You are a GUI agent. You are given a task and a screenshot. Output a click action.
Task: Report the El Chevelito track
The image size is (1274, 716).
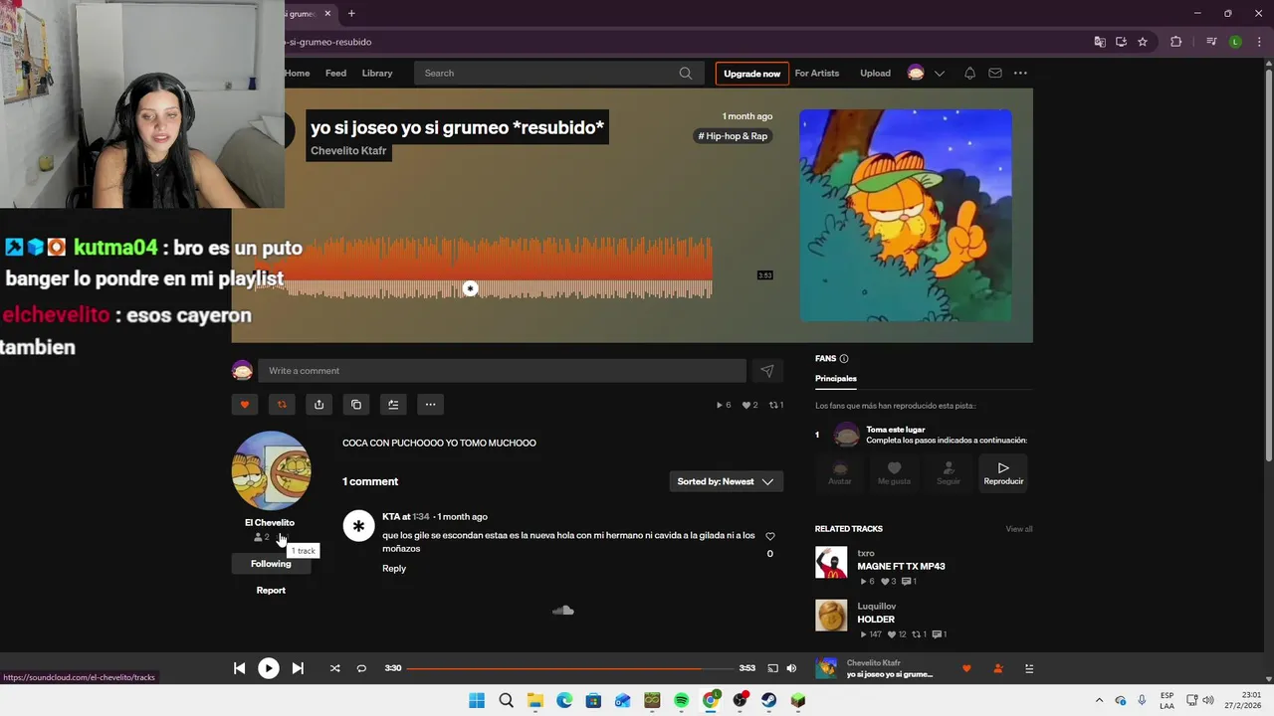tap(271, 591)
